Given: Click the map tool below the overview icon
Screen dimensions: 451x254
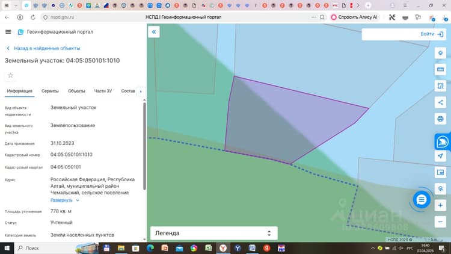Looking at the screenshot, I should pos(440,188).
